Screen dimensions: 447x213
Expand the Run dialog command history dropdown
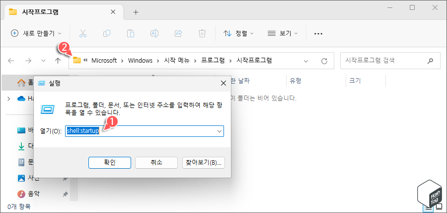[220, 131]
